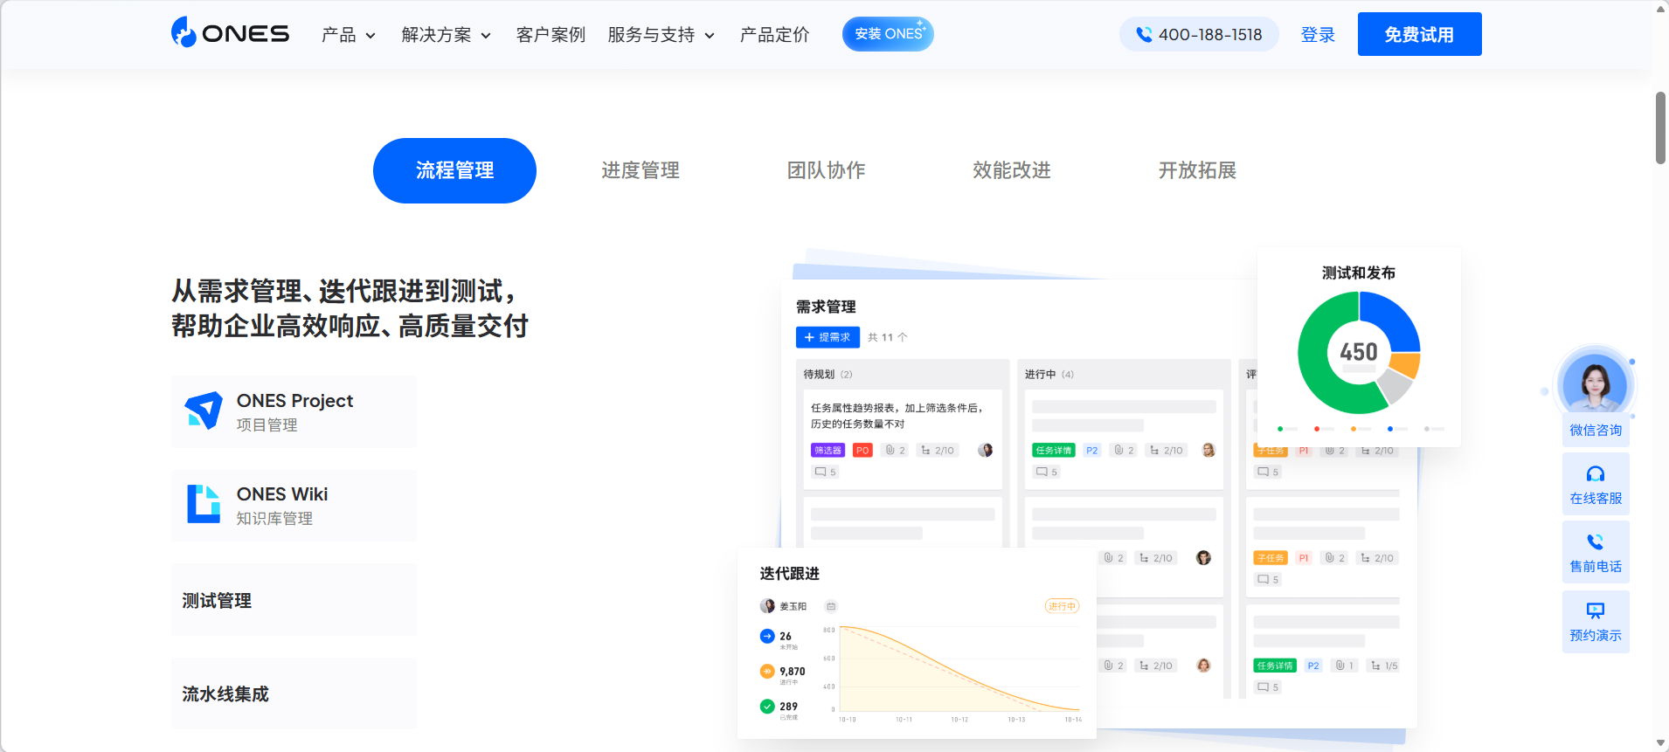Click the green 任务详情 tag in 进行中 column

1054,451
